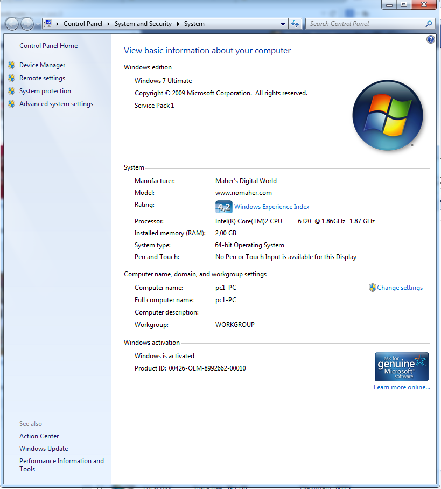
Task: Expand the arrow after System and Security
Action: point(178,24)
